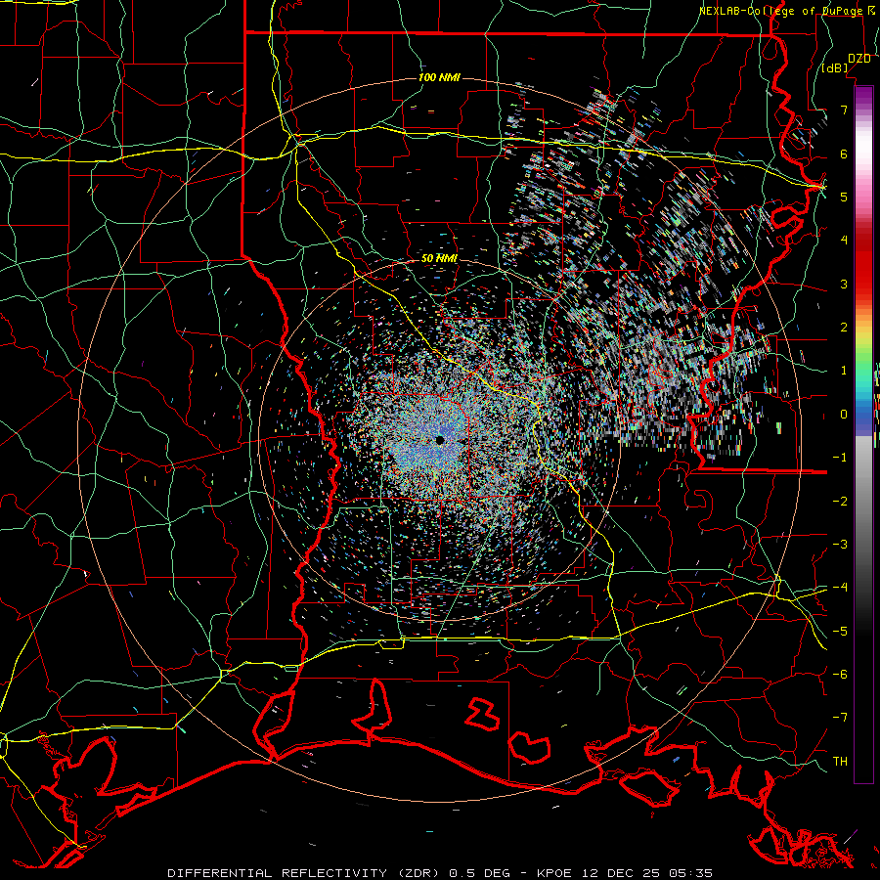Image resolution: width=880 pixels, height=880 pixels.
Task: Click the "DZD" label above color scale
Action: [x=859, y=59]
